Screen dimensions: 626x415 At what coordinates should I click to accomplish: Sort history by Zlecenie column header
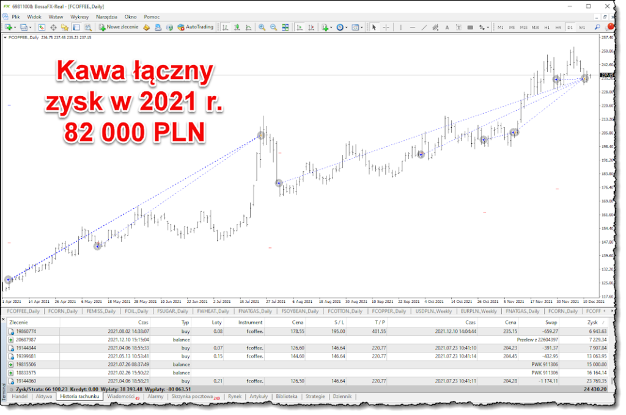[18, 322]
